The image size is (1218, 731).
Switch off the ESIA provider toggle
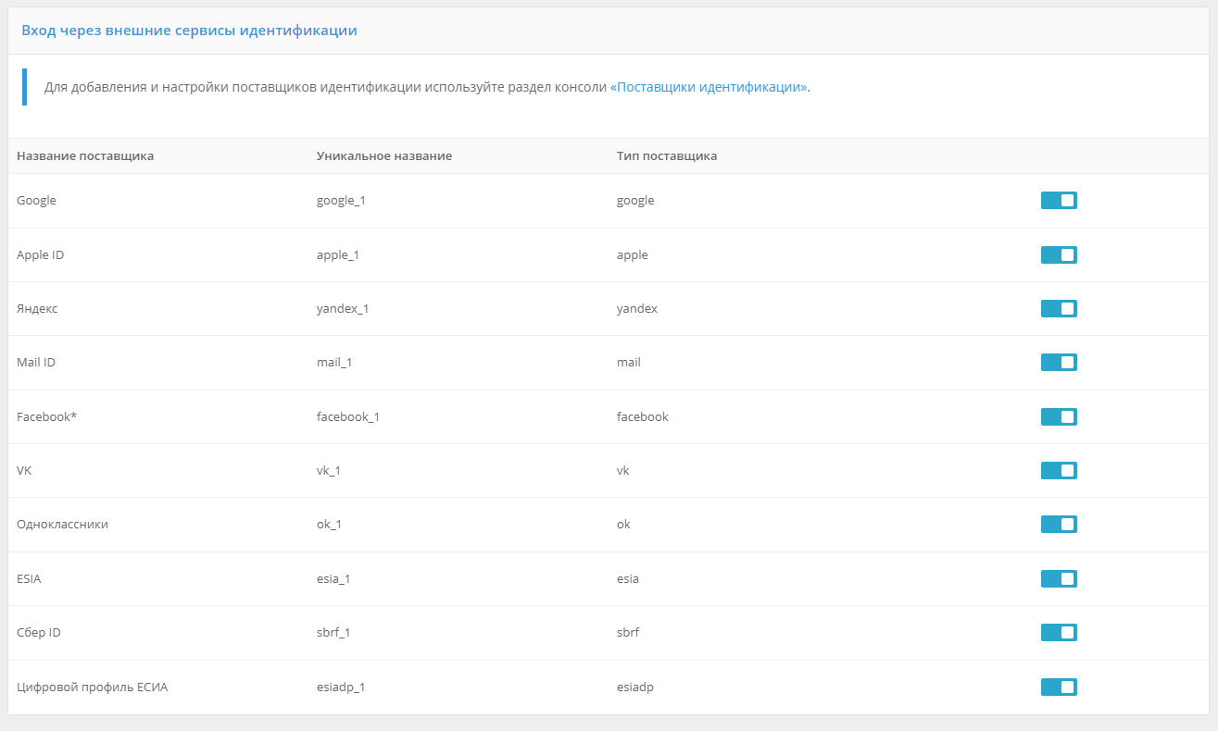click(1059, 578)
